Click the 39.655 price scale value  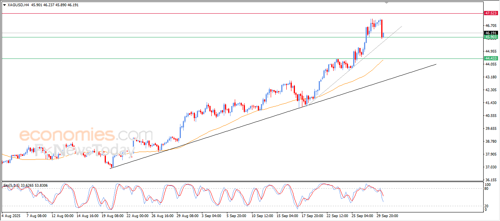tap(490, 129)
